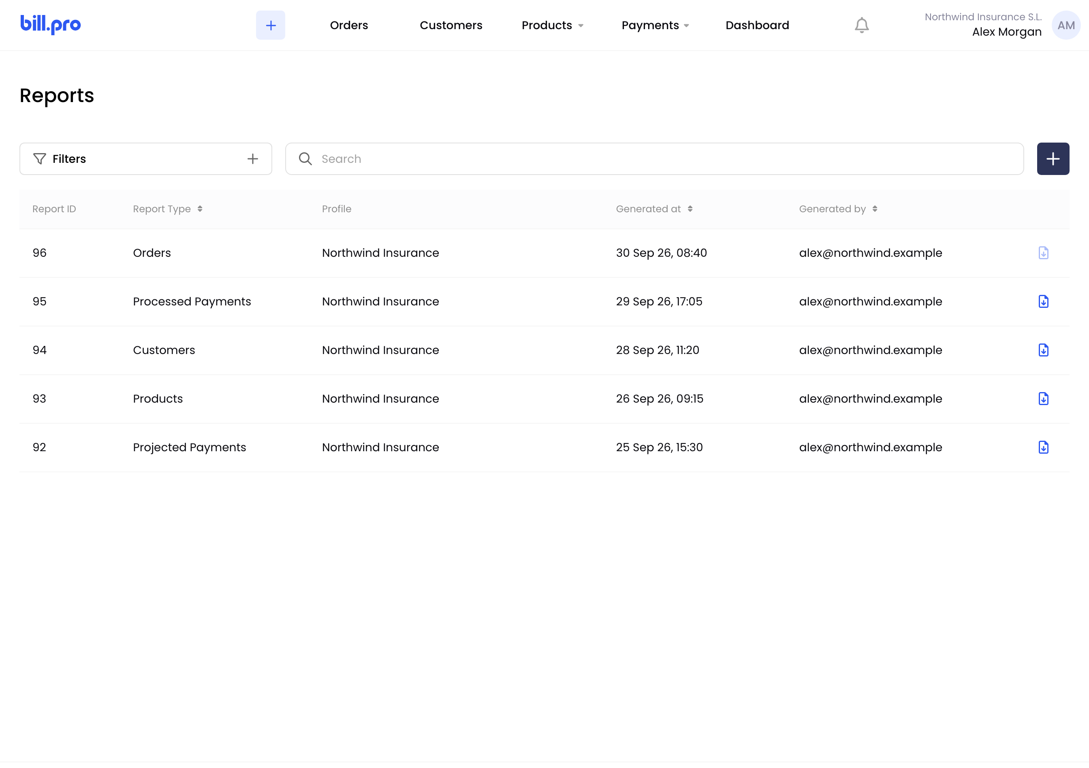
Task: Open the AM user avatar menu
Action: (1066, 25)
